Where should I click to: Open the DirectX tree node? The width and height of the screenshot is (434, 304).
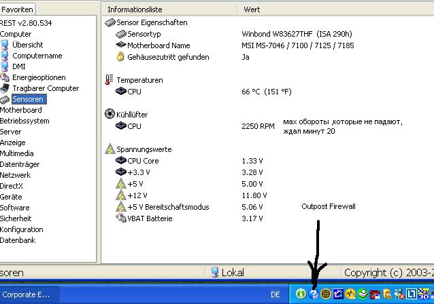12,186
